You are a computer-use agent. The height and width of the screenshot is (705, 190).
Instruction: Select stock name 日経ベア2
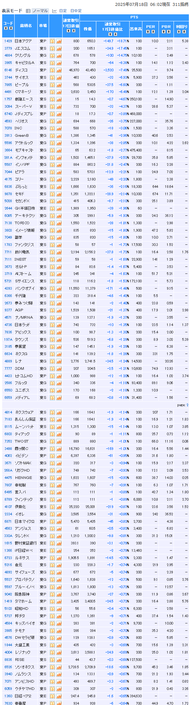pos(23,696)
